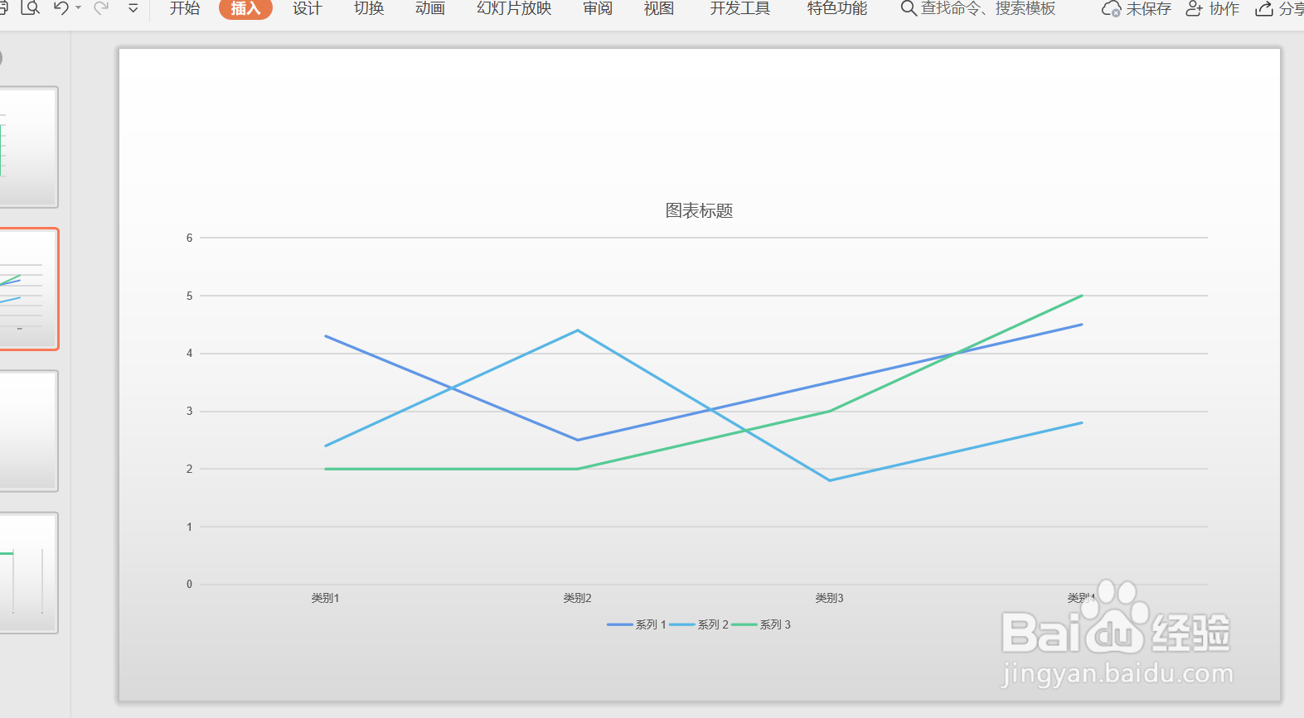The image size is (1304, 718).
Task: Select the blank third slide thumbnail
Action: (28, 431)
